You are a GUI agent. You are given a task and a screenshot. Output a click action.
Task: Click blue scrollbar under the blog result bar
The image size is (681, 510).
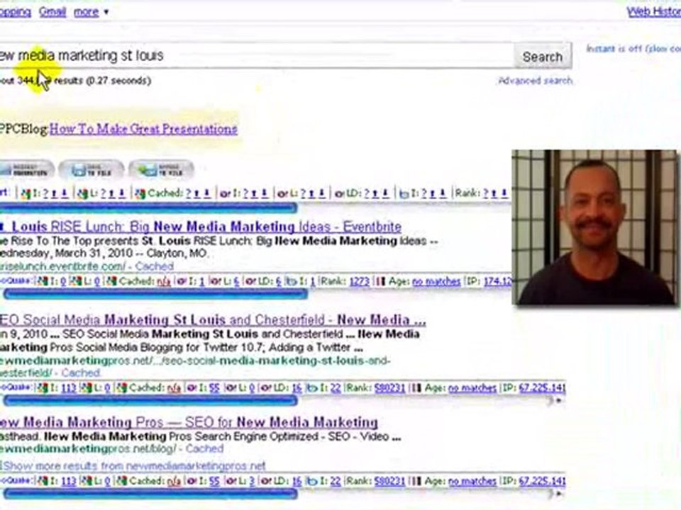pos(150,494)
